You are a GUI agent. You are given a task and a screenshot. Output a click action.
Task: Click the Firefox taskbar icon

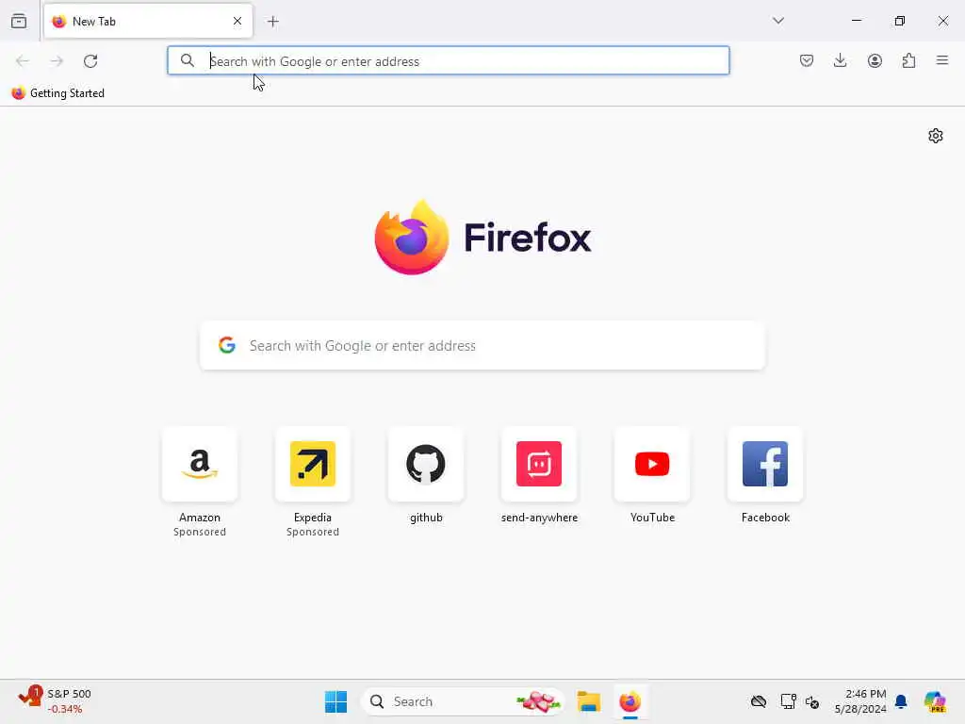coord(630,701)
